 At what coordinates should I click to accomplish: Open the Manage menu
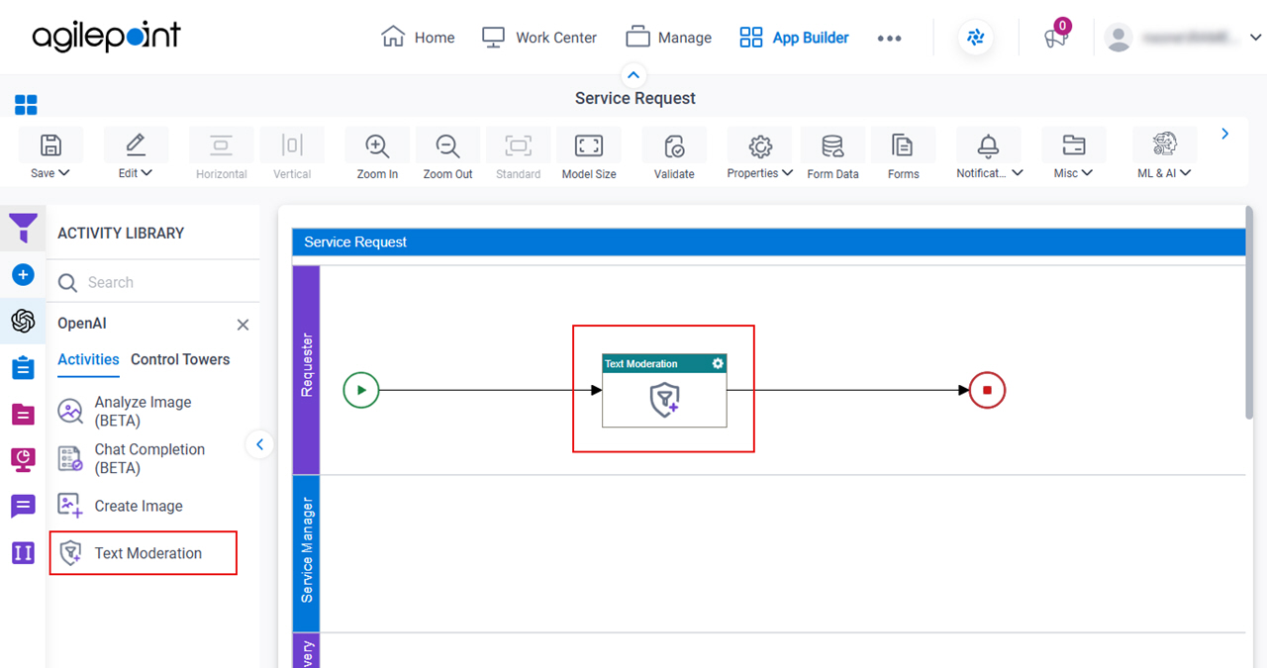tap(668, 38)
